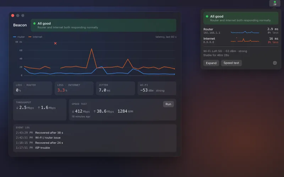Click the 412 Mbps download speed result

[x=81, y=111]
